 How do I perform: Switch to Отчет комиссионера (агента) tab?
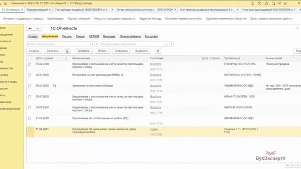pos(145,9)
